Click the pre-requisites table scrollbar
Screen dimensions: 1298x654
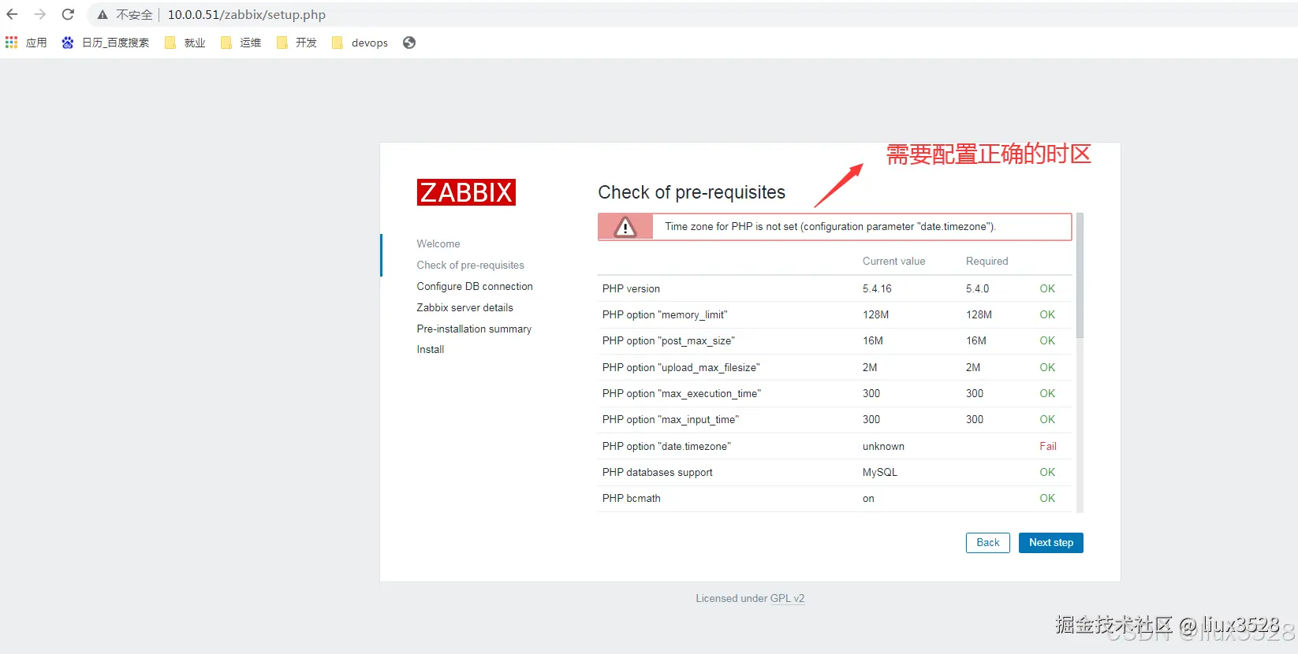coord(1080,275)
